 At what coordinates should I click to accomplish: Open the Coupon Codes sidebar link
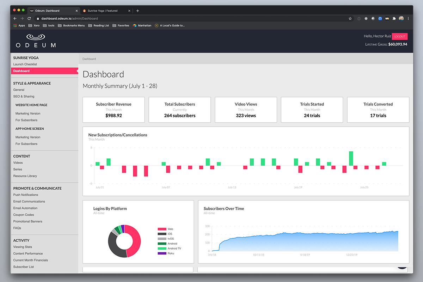pos(24,215)
